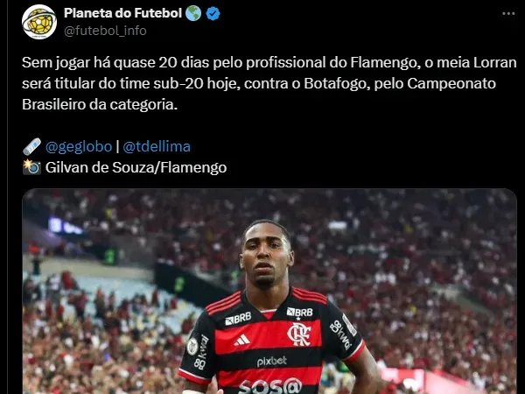Click the pixbet sponsor logo on the shirt
Screen dimensions: 525x394
272,361
